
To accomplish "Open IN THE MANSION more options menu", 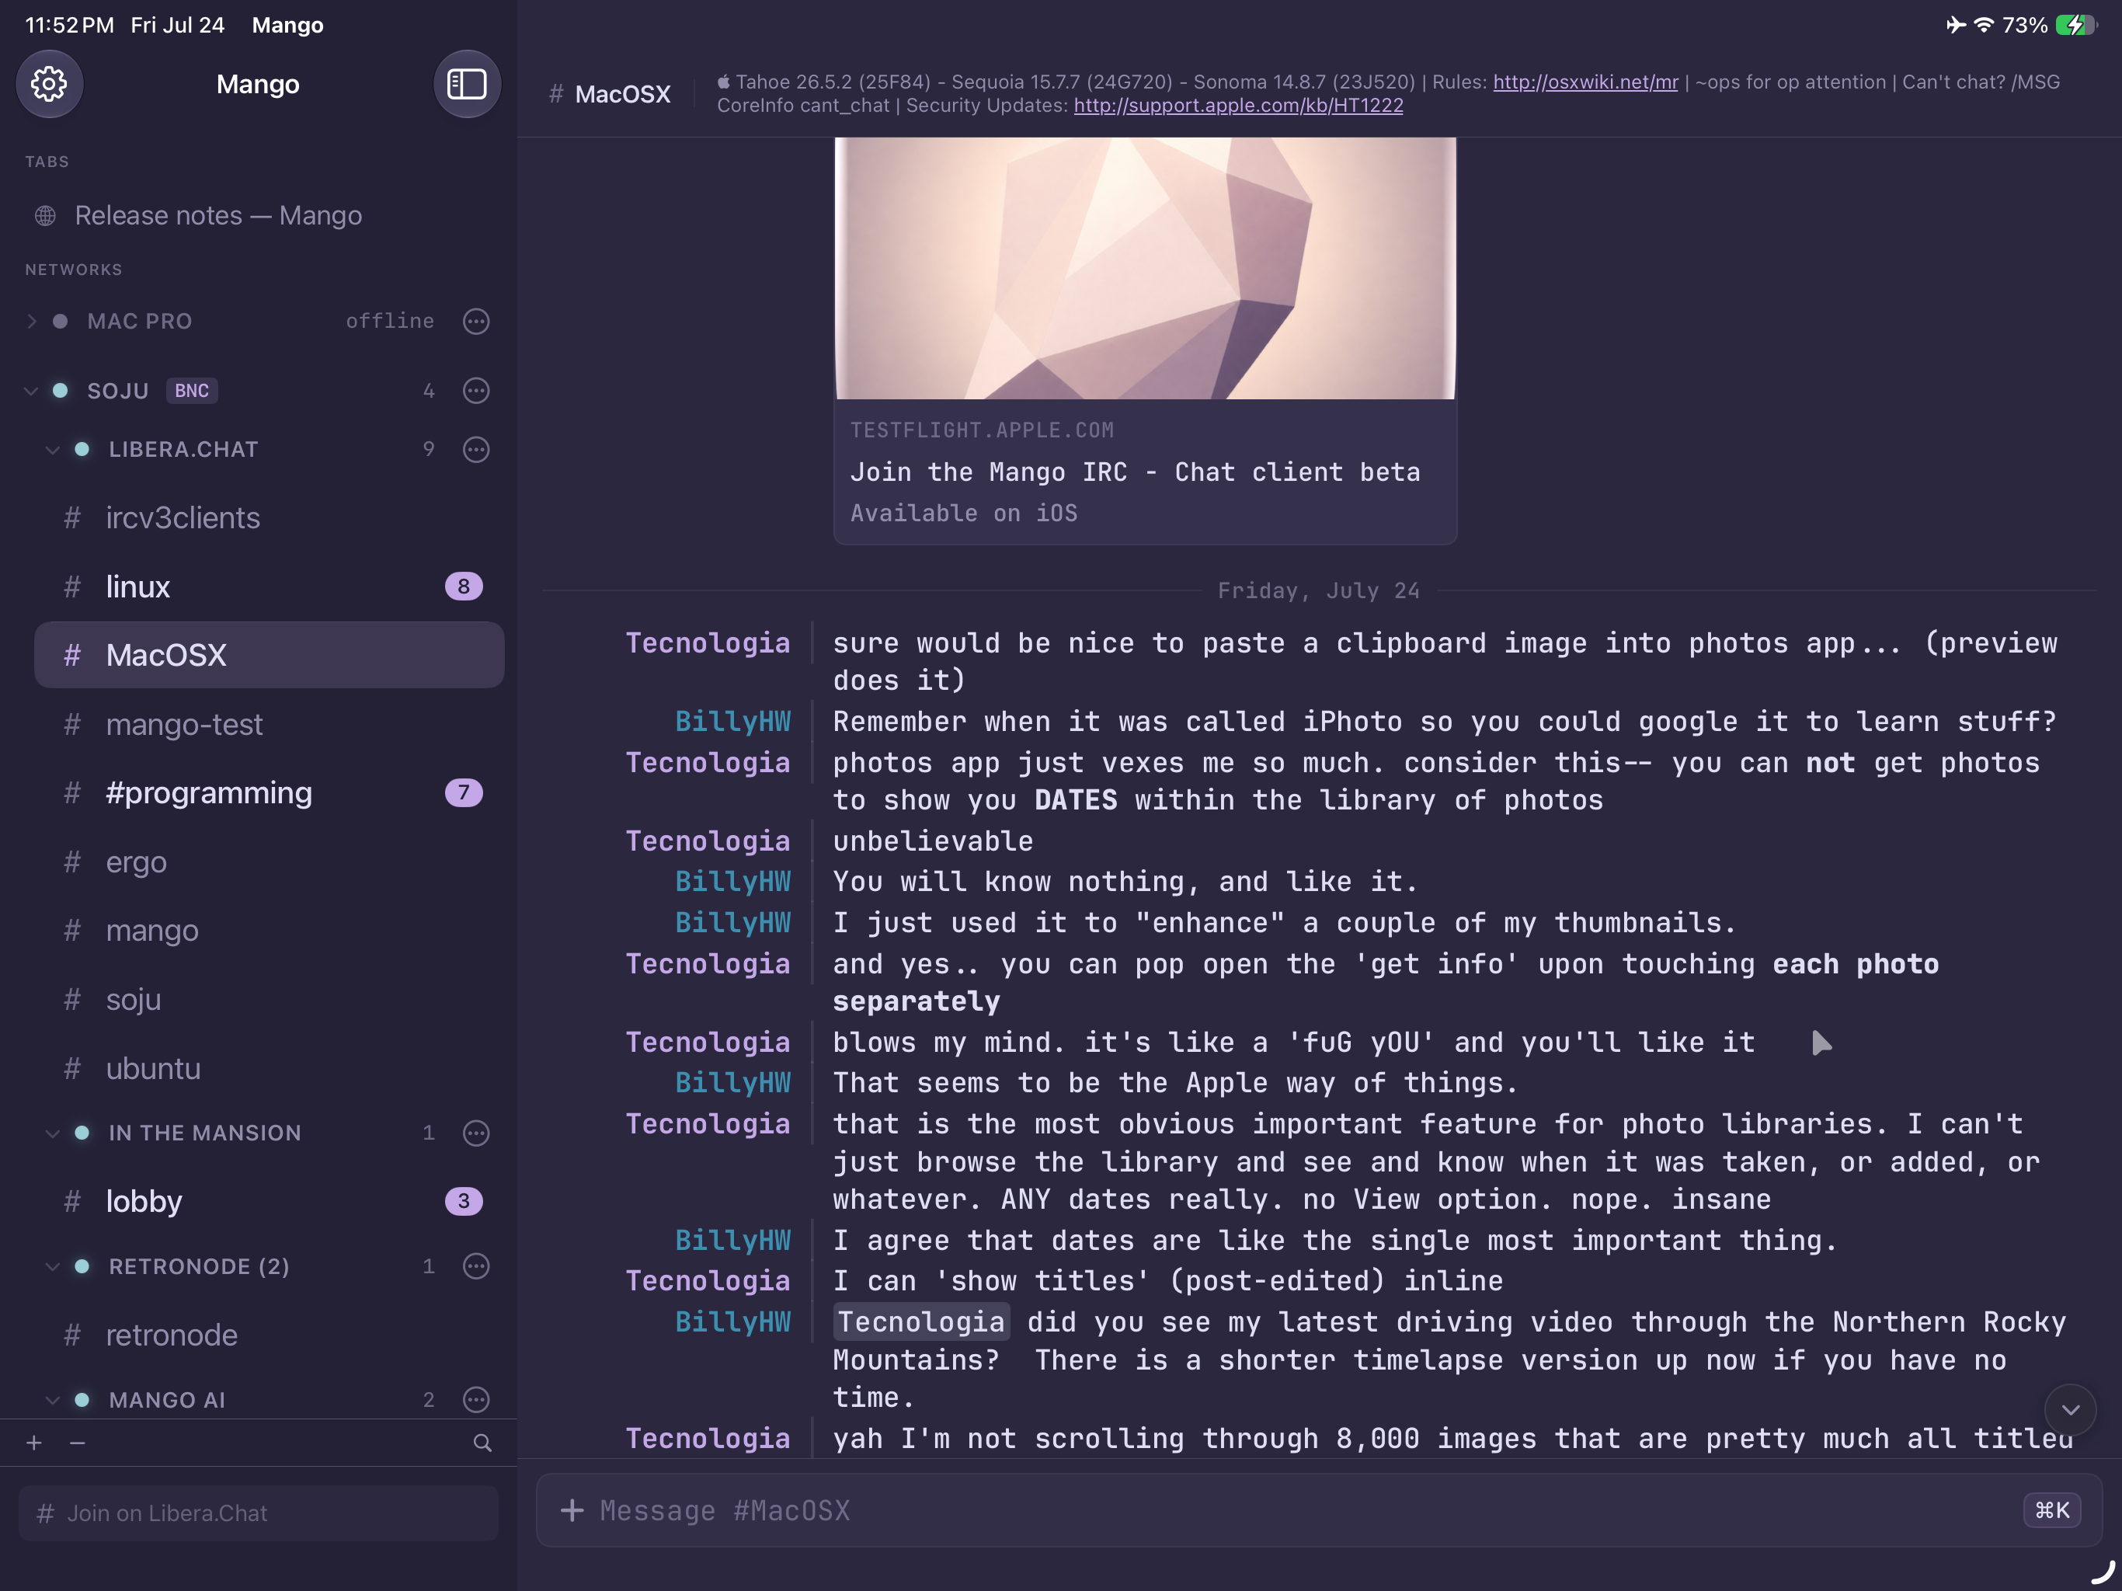I will point(476,1133).
